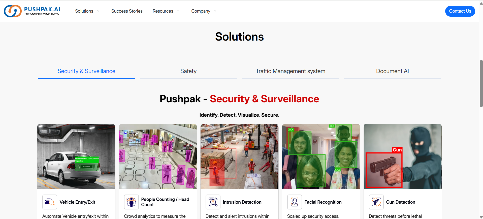Expand the Solutions dropdown arrow
This screenshot has height=219, width=483.
tap(98, 11)
